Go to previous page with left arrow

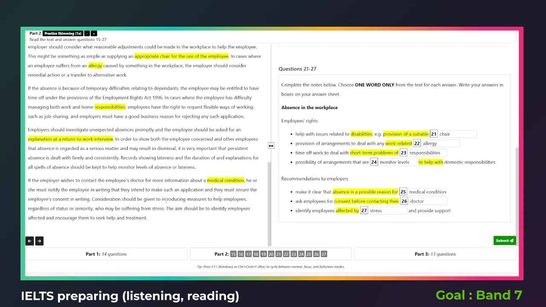click(30, 241)
